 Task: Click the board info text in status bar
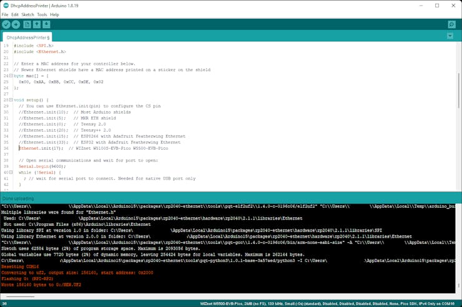point(327,303)
